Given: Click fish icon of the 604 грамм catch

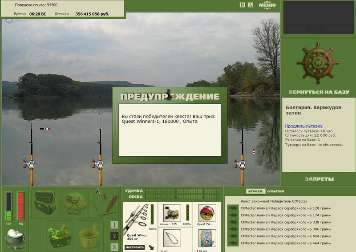Looking at the screenshot, I should (x=233, y=236).
